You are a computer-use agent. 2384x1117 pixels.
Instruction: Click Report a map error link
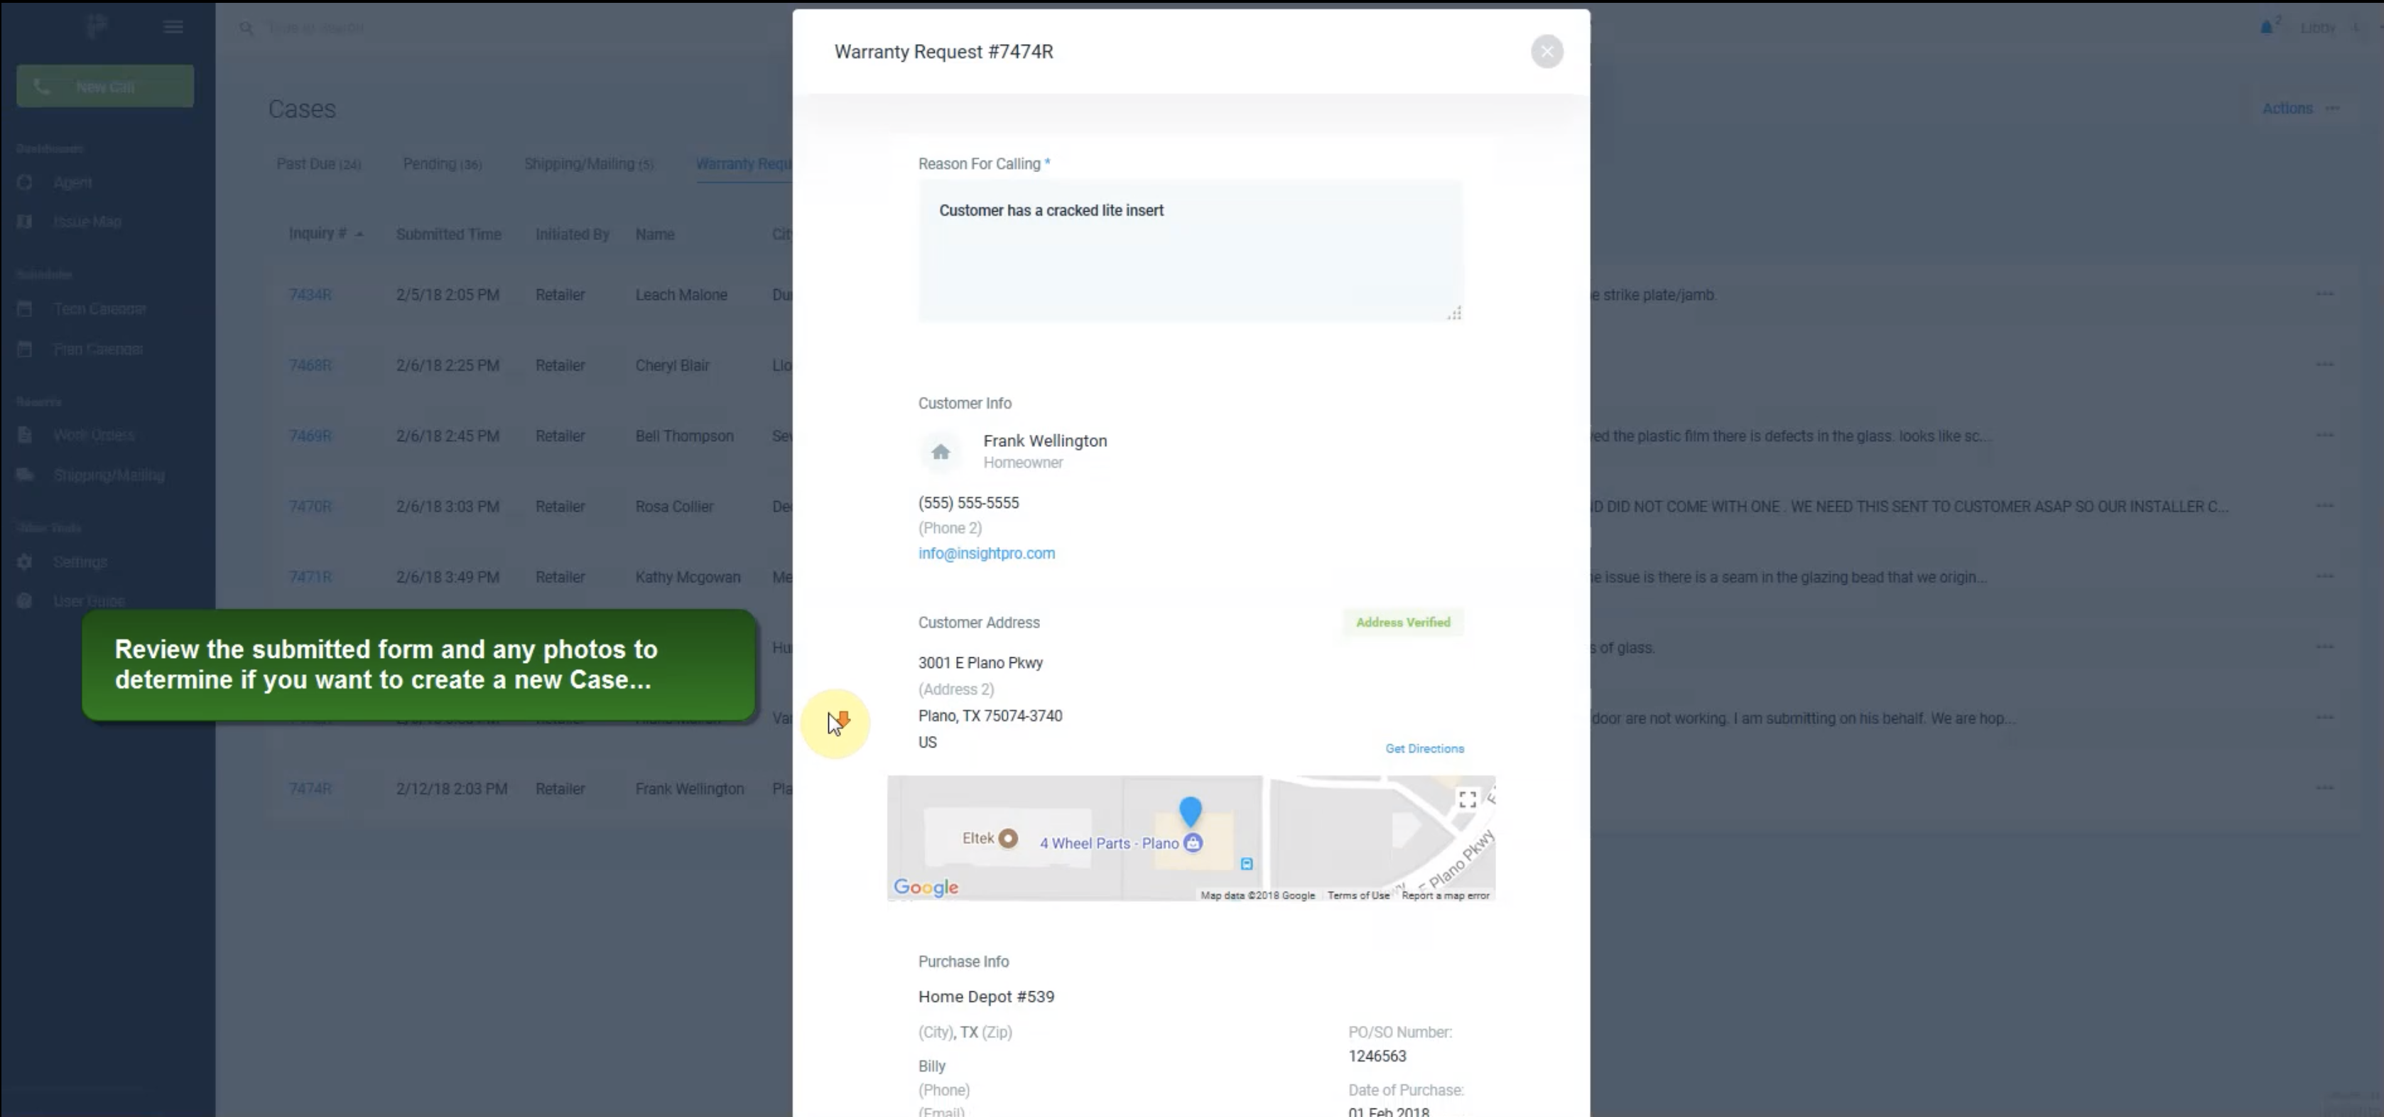pyautogui.click(x=1445, y=895)
